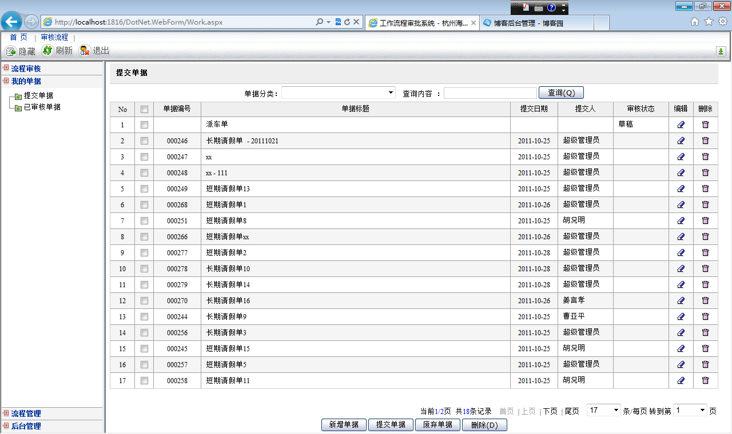Image resolution: width=732 pixels, height=434 pixels.
Task: Open browser settings gear icon
Action: pyautogui.click(x=723, y=22)
